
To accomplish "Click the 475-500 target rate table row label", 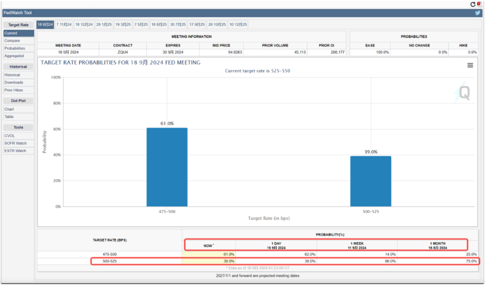I will pos(110,254).
